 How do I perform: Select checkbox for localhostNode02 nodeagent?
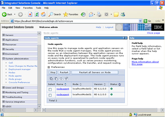tap(50, 89)
